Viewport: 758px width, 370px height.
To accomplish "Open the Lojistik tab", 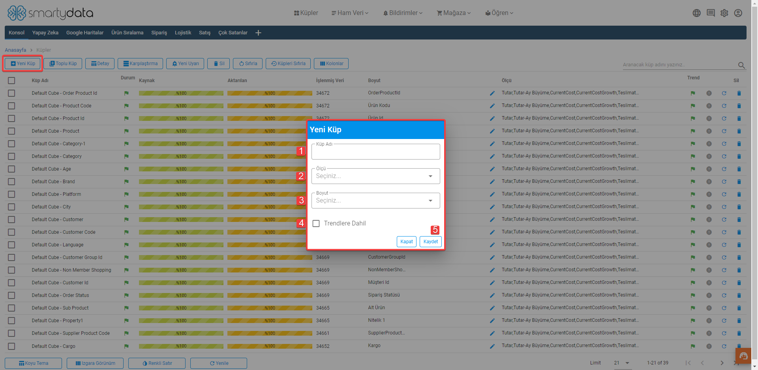I will (x=183, y=33).
